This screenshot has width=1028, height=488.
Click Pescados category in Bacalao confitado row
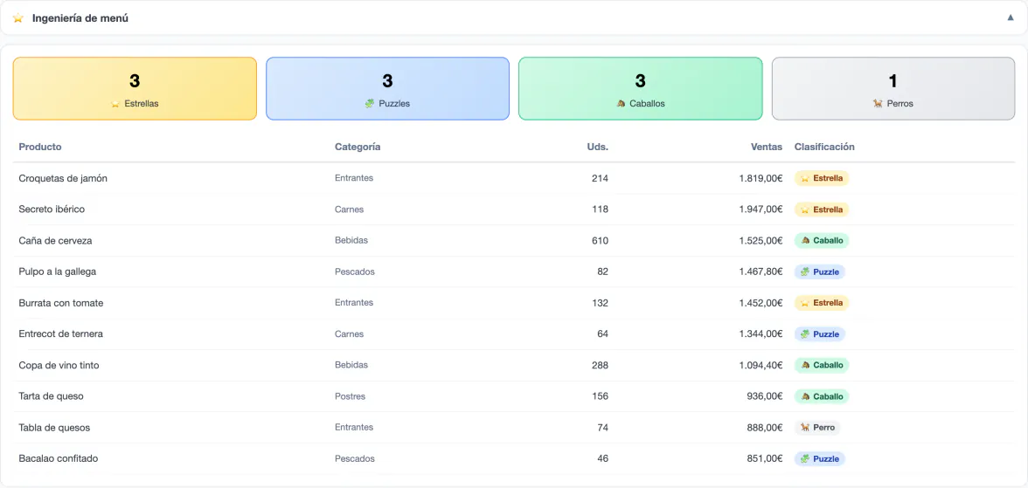pyautogui.click(x=355, y=458)
